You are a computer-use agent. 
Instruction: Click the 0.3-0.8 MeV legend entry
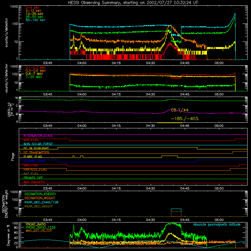[36, 71]
